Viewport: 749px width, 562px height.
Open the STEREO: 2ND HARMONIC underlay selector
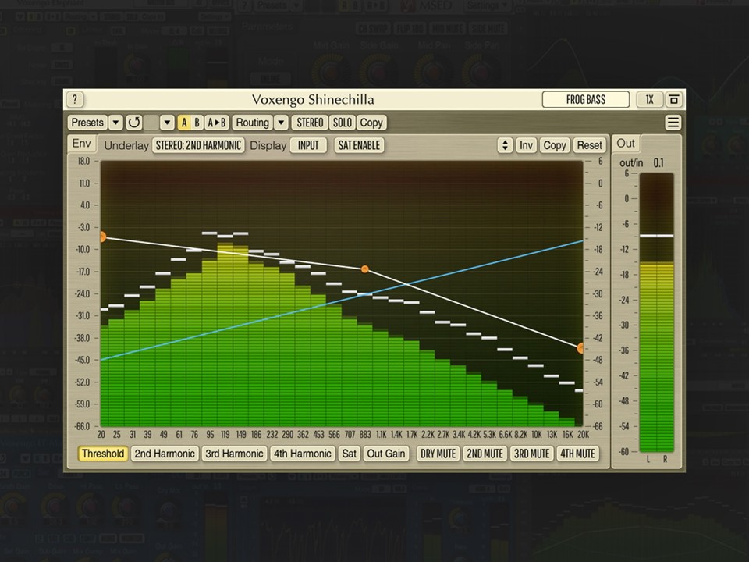point(198,145)
